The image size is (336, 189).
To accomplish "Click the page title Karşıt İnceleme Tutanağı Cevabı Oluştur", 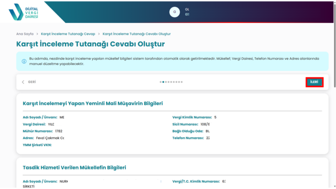I will [91, 44].
